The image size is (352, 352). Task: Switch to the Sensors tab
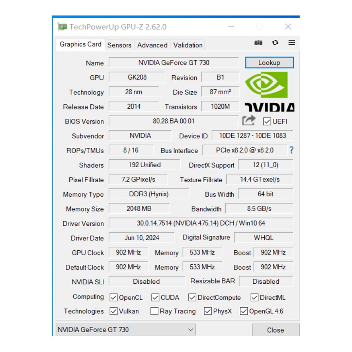119,45
